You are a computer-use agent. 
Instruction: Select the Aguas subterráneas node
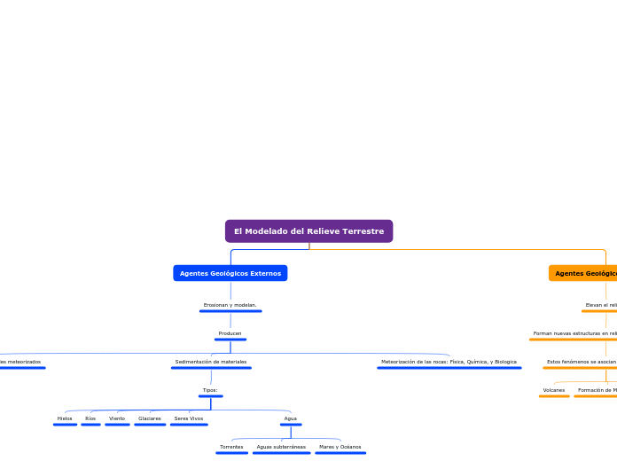click(x=281, y=447)
